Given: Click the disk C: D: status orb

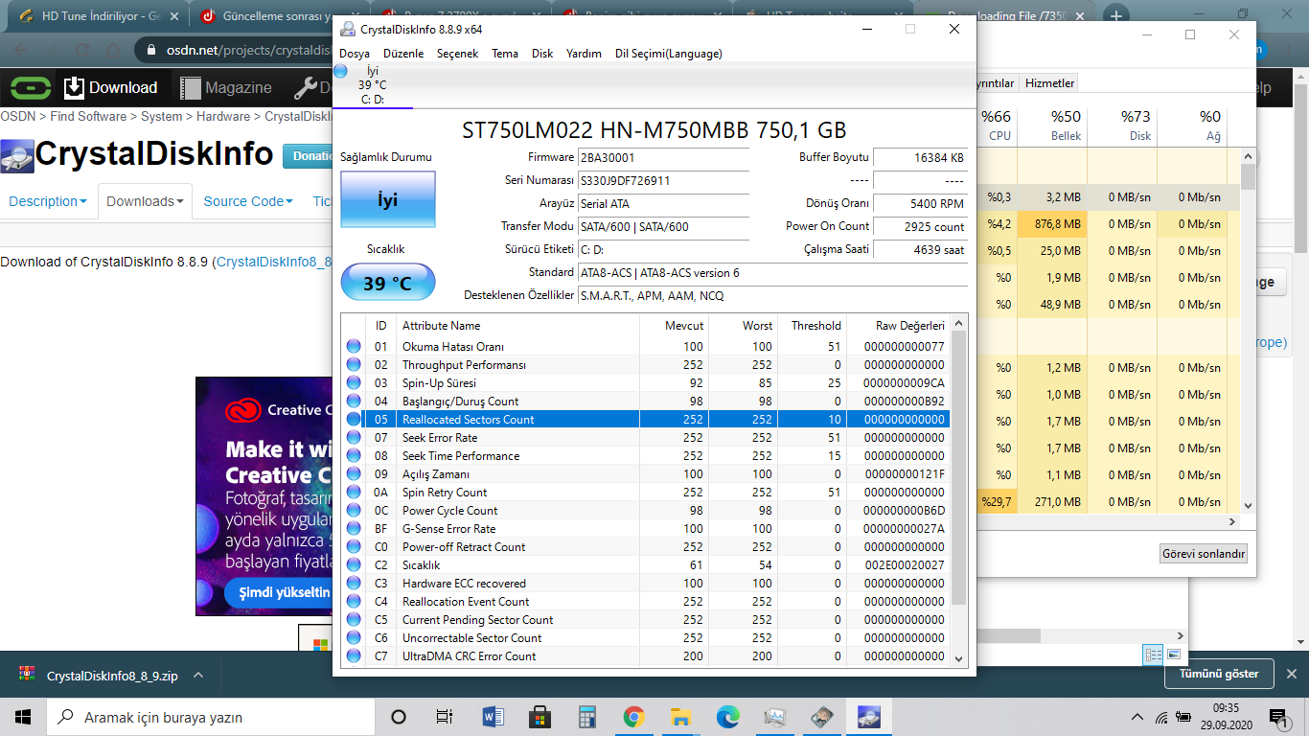Looking at the screenshot, I should tap(340, 71).
